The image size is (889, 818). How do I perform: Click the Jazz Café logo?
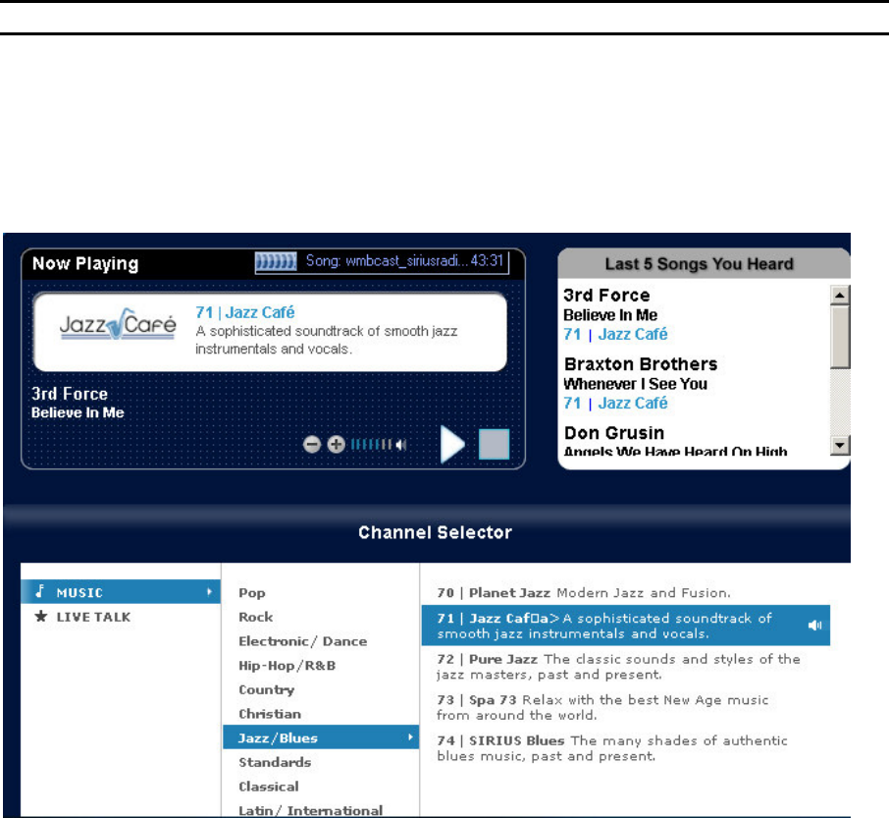[x=118, y=324]
